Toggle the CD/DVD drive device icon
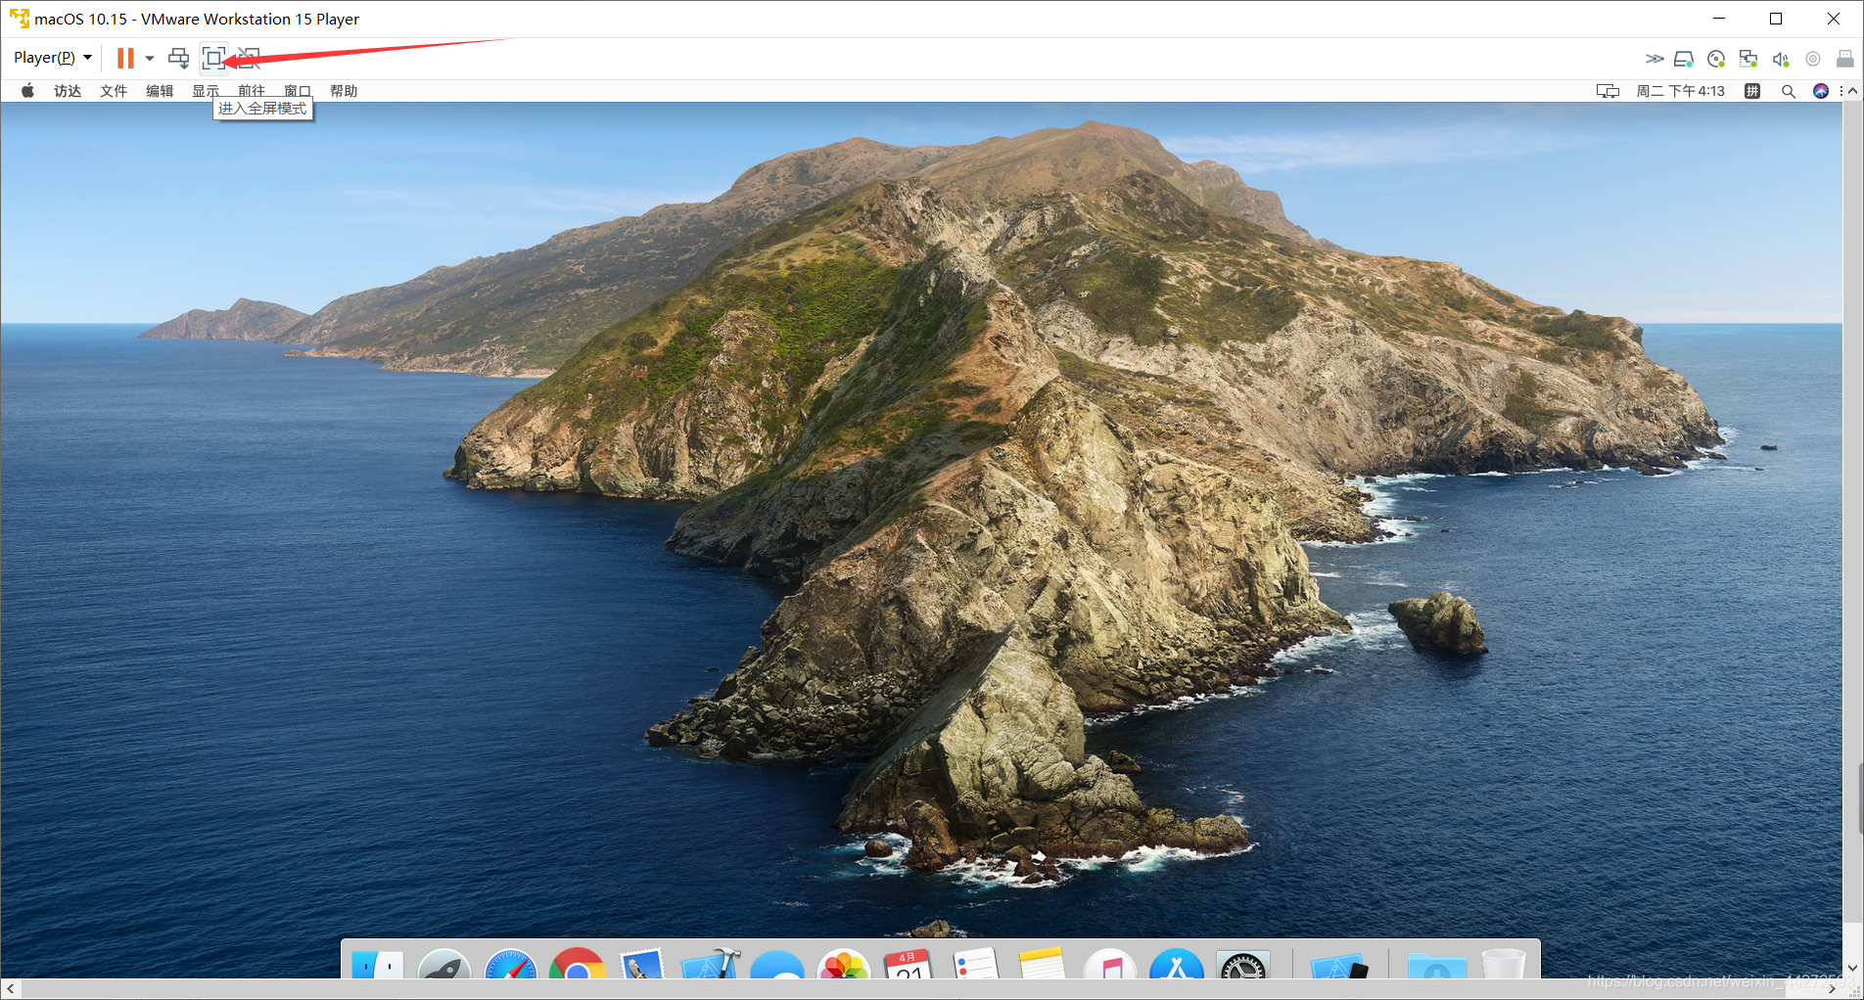This screenshot has width=1864, height=1000. [x=1716, y=59]
